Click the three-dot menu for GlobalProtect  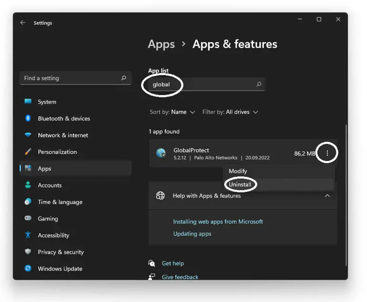pos(327,153)
